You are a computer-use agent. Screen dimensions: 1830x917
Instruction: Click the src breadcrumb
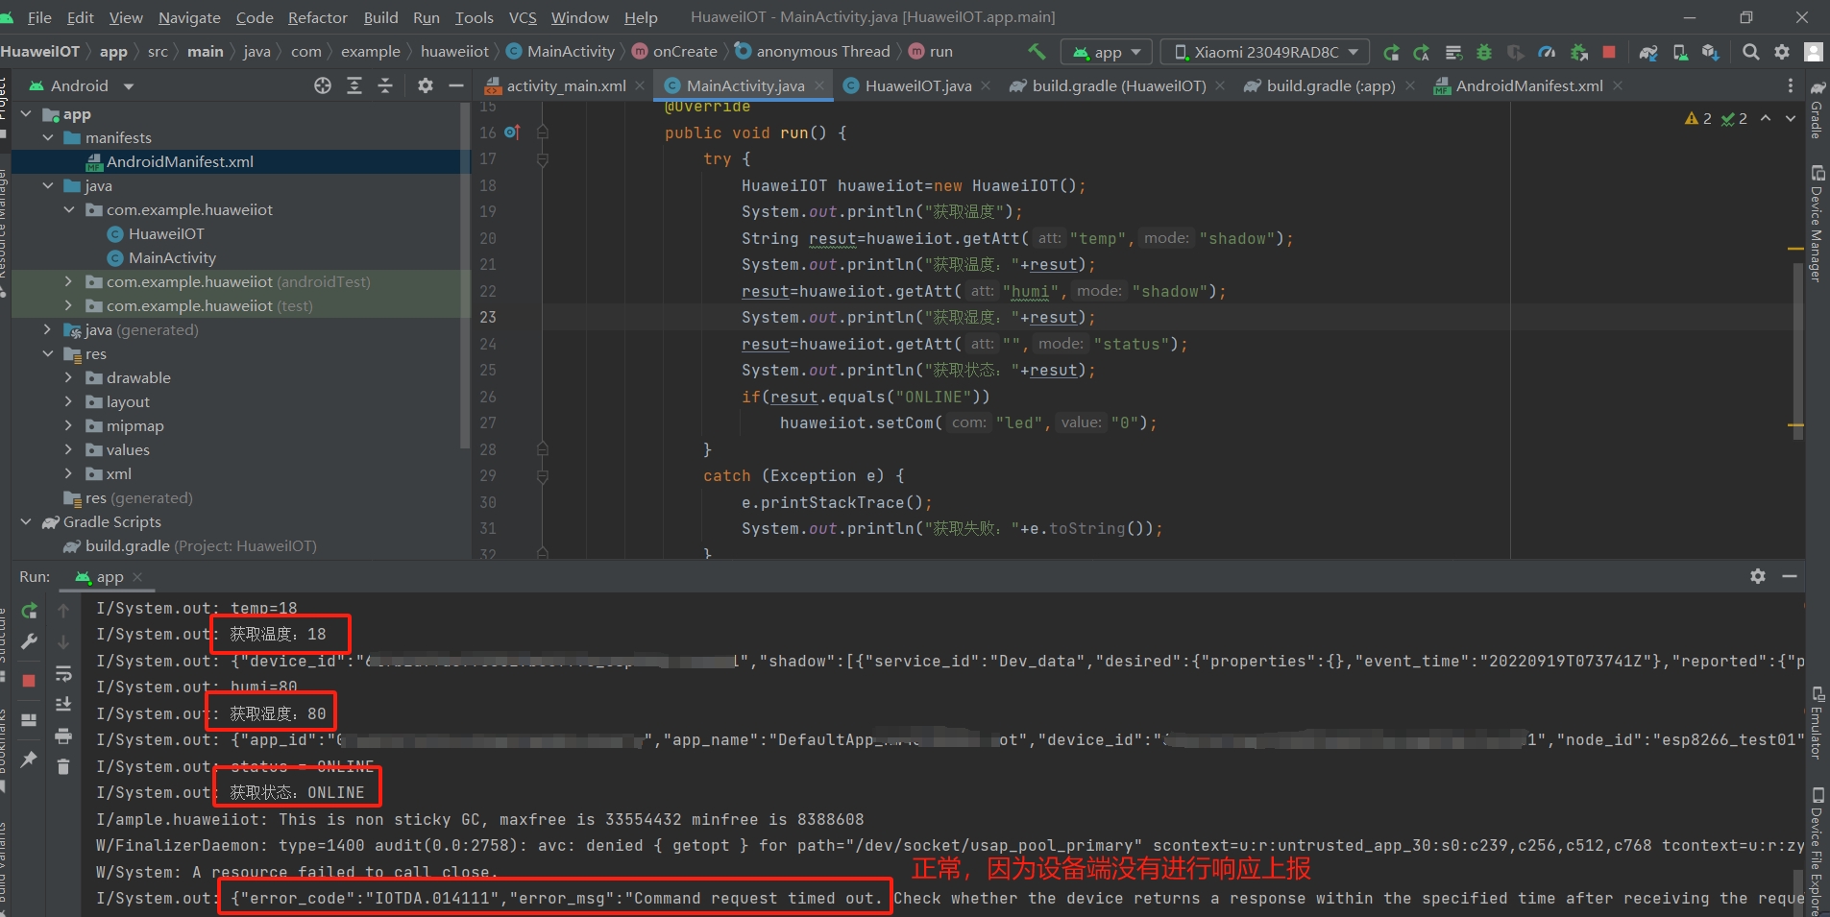pos(158,51)
